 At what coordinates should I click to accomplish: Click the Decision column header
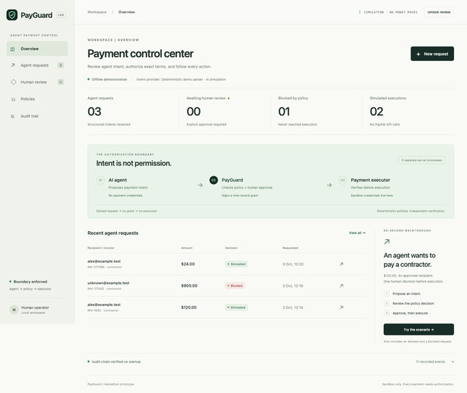231,248
